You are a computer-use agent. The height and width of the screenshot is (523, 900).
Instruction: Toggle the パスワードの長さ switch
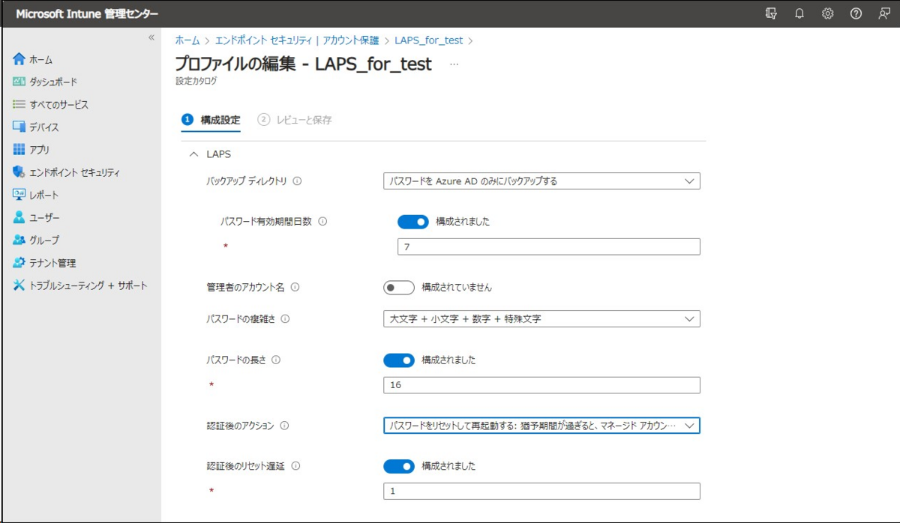[398, 360]
